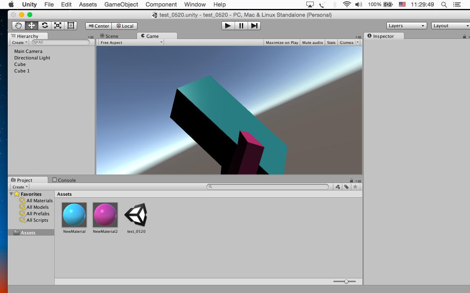Open the Layers dropdown

point(406,26)
